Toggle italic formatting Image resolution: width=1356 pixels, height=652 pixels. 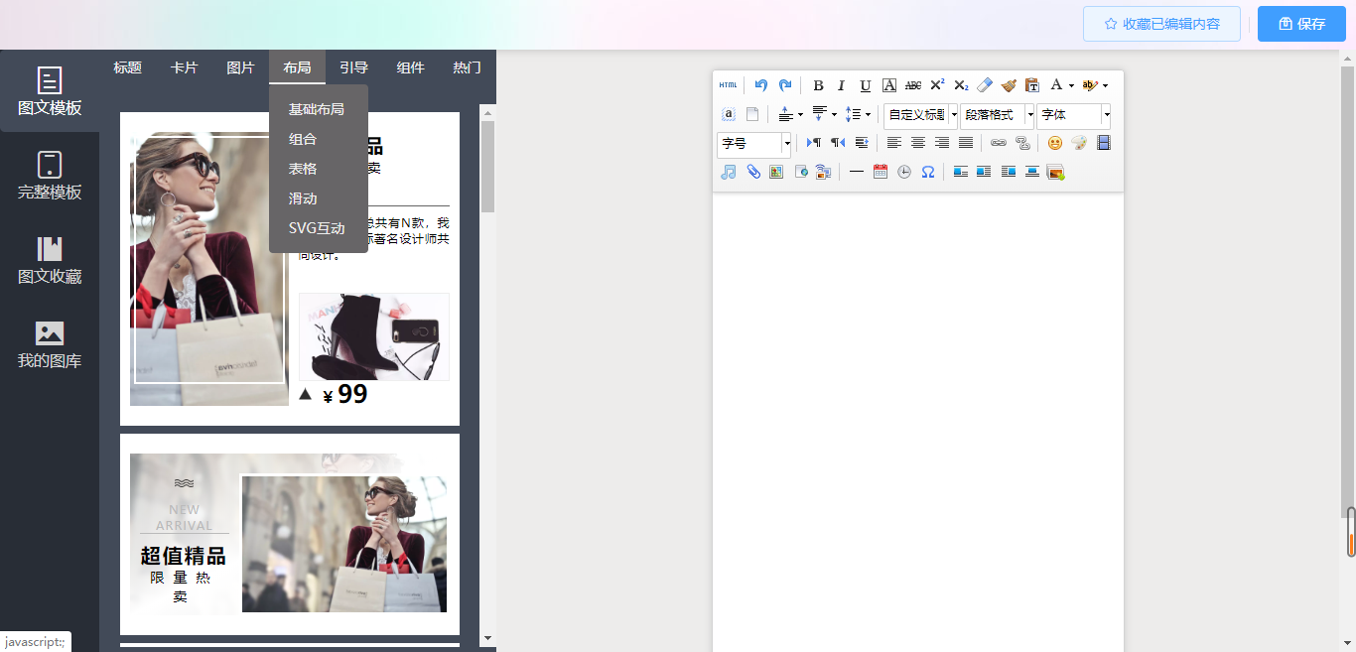(x=841, y=85)
